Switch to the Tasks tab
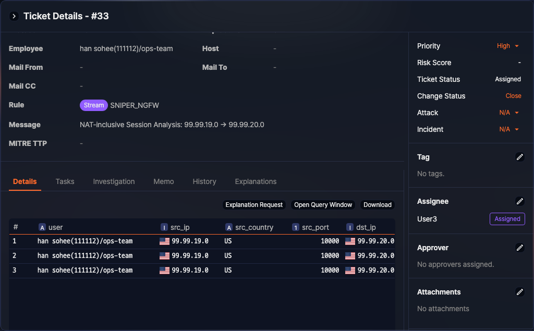This screenshot has width=534, height=331. [x=65, y=181]
